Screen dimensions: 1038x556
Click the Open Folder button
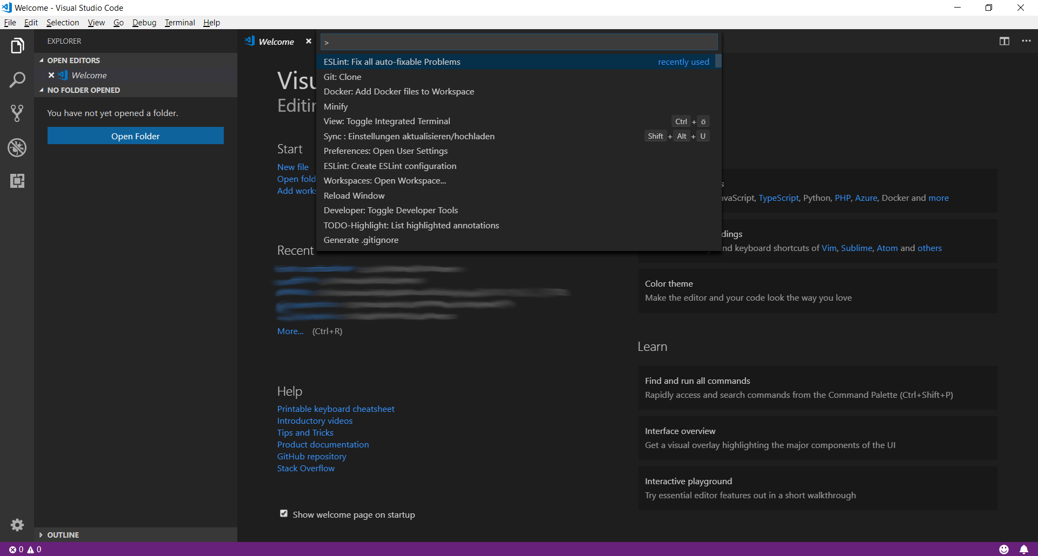[136, 136]
